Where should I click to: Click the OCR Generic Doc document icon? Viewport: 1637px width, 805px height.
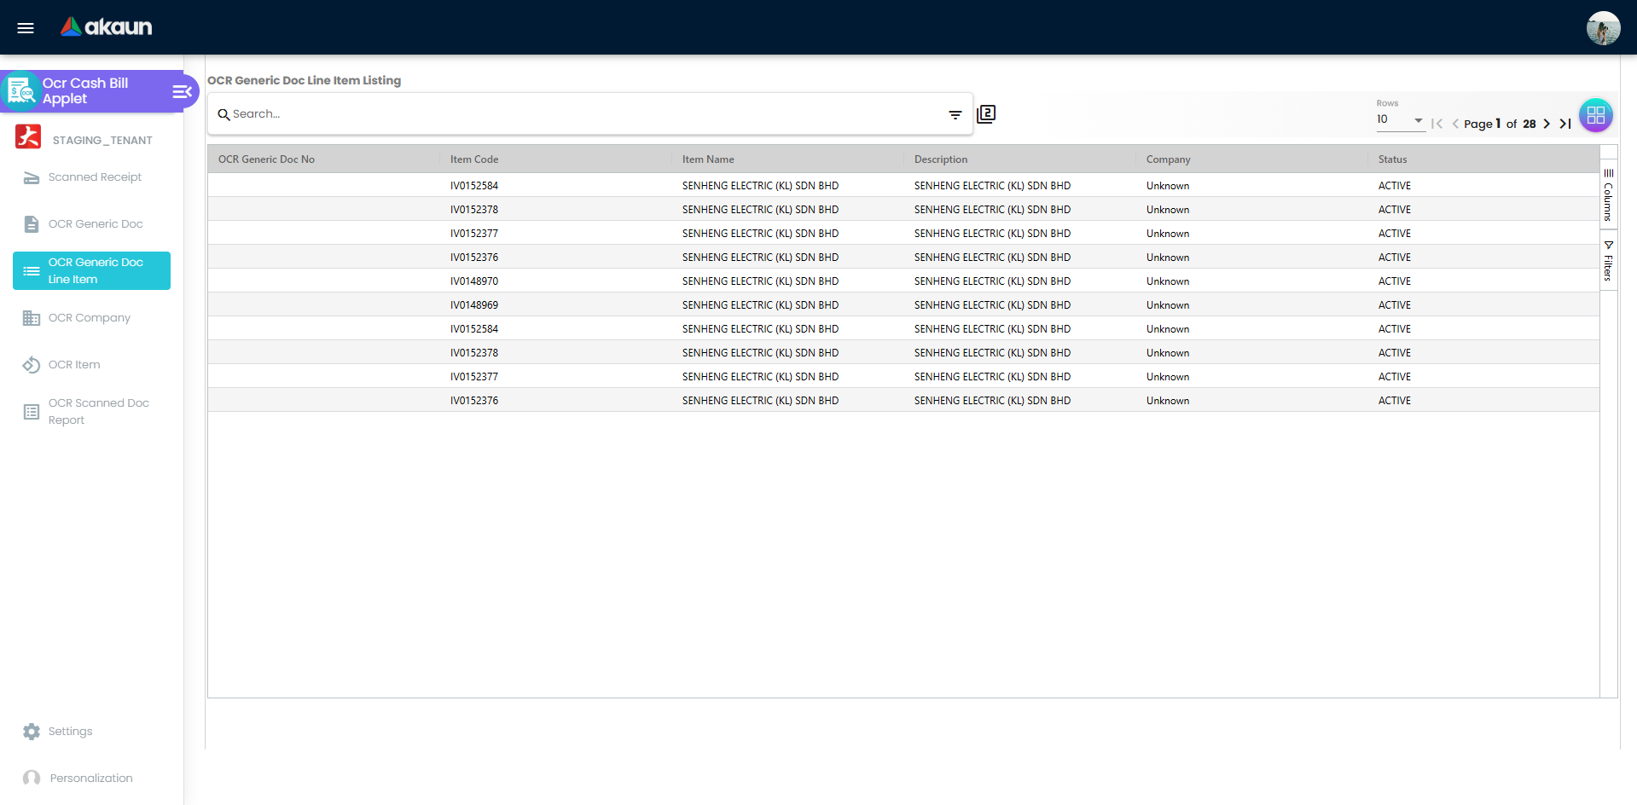[x=32, y=224]
